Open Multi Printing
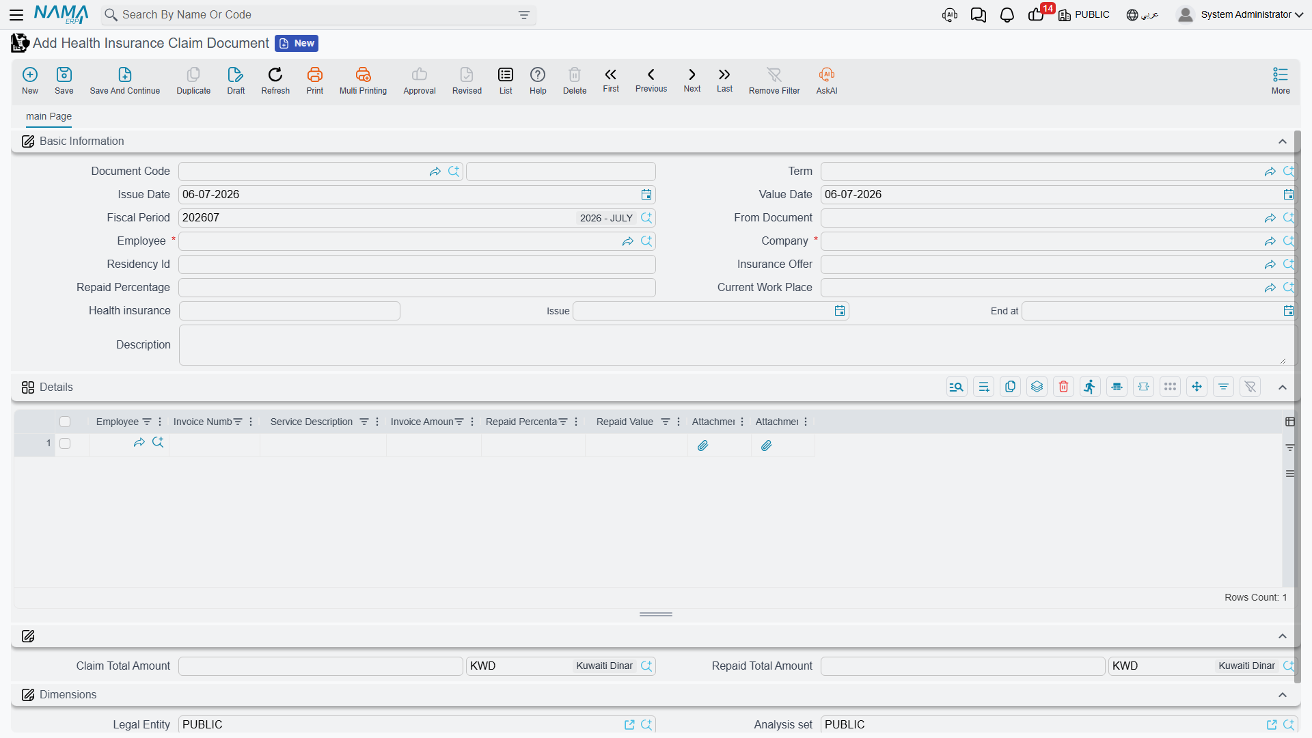Screen dimensions: 1312x738 tap(363, 81)
